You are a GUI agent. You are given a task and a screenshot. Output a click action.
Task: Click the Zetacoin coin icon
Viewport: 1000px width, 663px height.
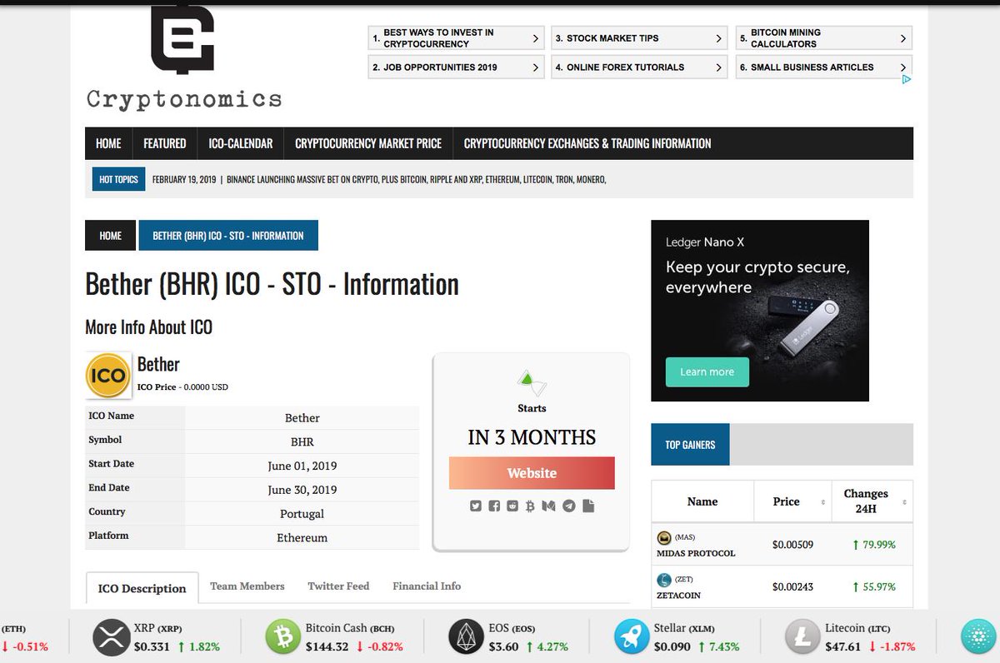pos(664,580)
